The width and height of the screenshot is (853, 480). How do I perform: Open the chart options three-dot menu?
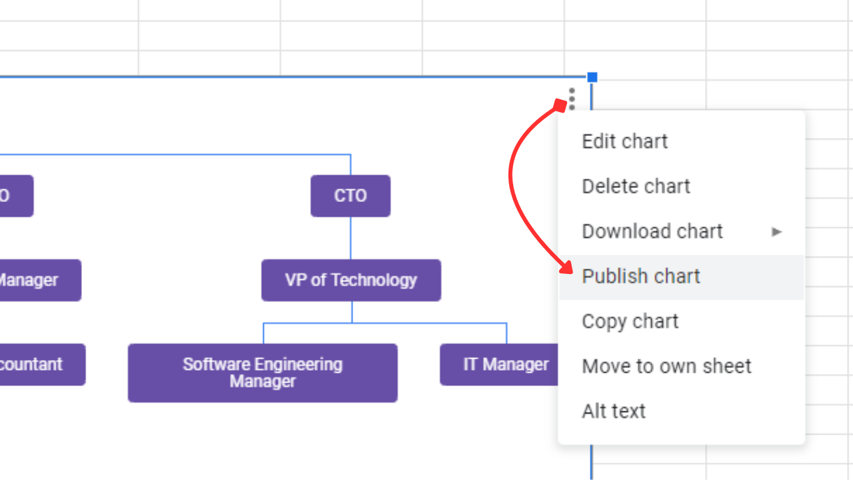pyautogui.click(x=572, y=99)
